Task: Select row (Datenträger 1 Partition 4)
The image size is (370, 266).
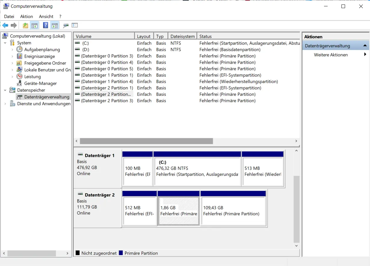Action: tap(187, 81)
